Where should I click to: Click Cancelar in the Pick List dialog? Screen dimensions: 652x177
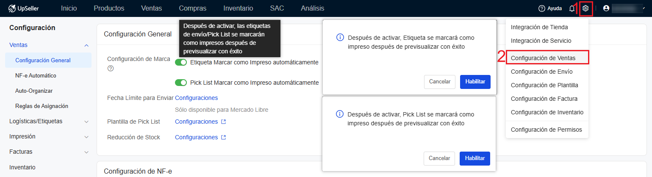[x=439, y=158]
